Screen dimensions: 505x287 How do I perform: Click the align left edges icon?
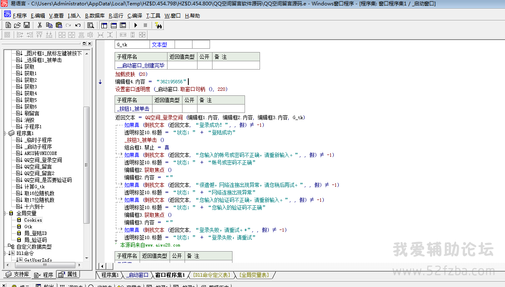coord(20,35)
